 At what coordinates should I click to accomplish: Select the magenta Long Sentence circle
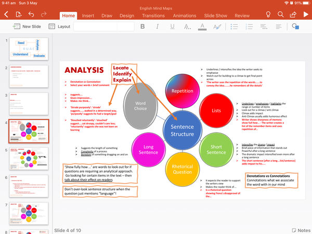[148, 150]
